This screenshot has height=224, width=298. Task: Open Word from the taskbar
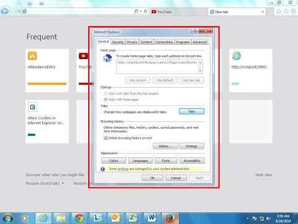tap(152, 218)
